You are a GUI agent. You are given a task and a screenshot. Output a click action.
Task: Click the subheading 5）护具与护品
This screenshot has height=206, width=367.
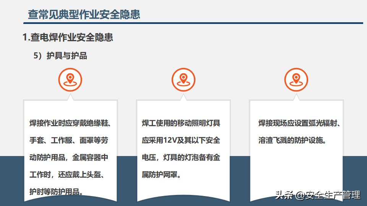click(x=60, y=56)
